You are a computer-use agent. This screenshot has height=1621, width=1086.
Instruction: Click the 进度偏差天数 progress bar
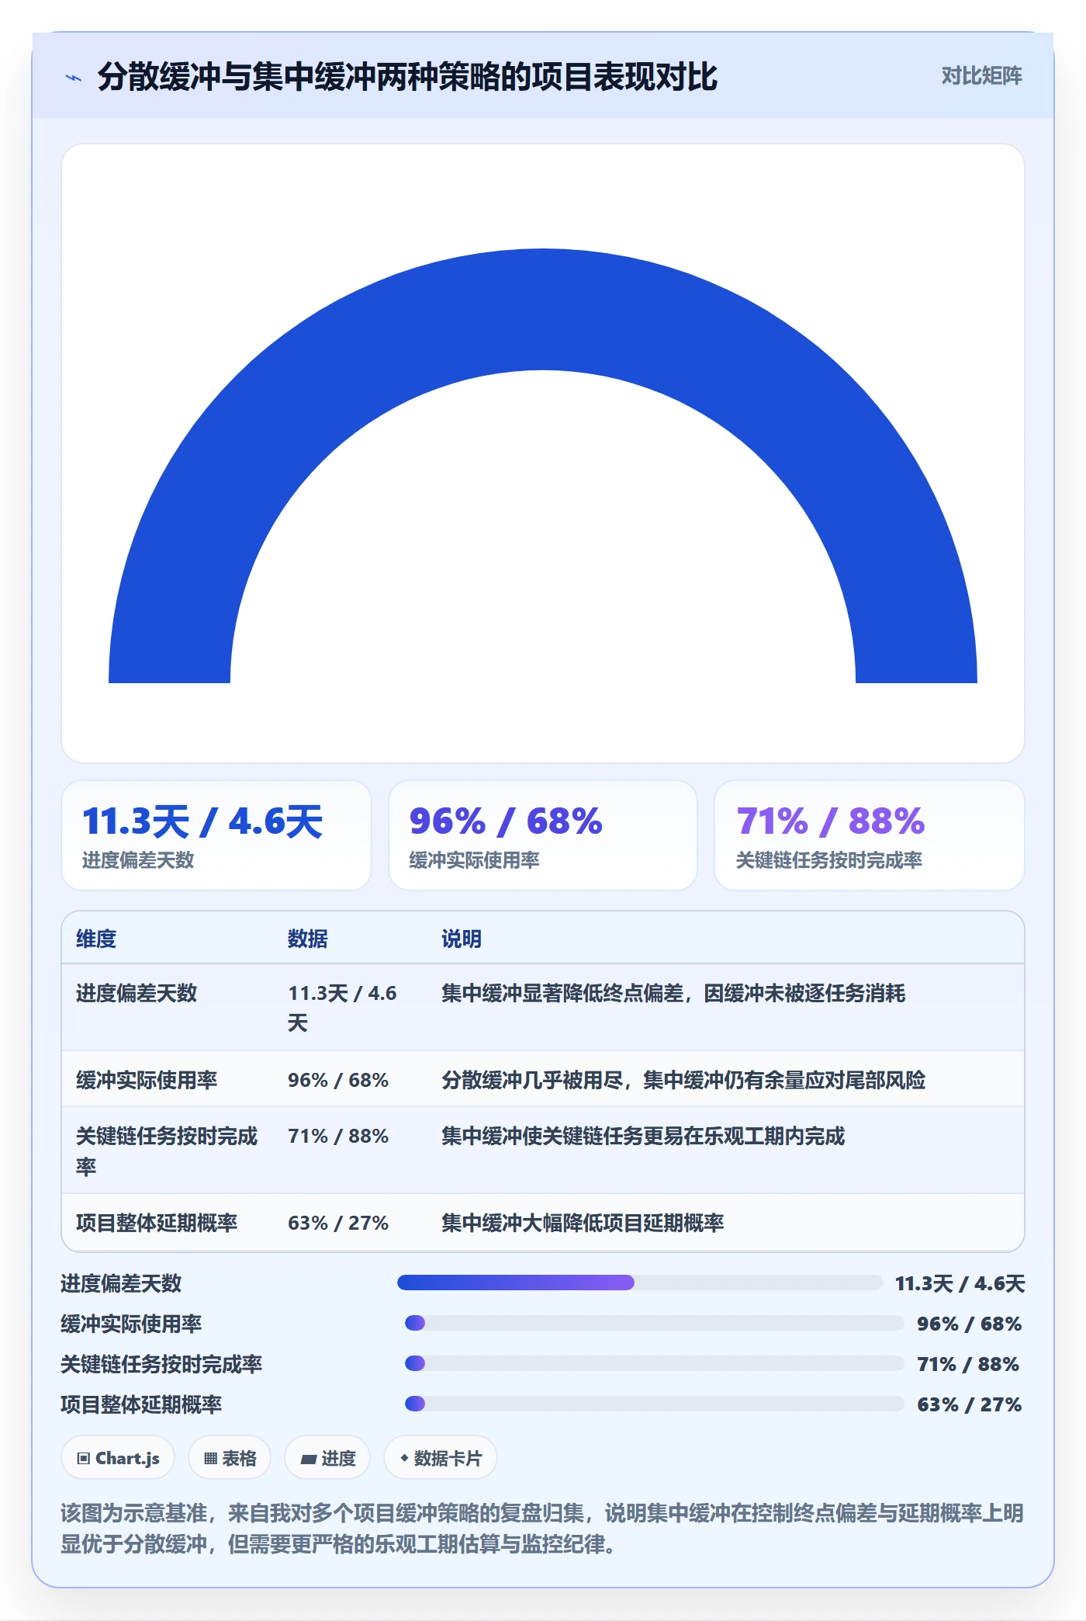click(x=639, y=1283)
